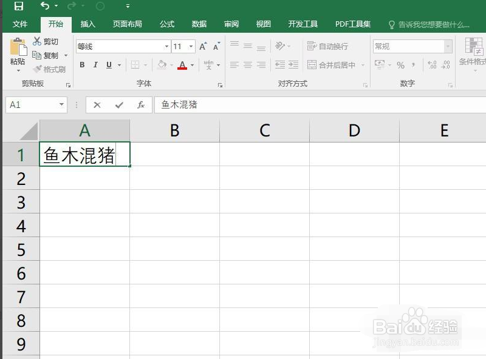Switch to the 开发工具 Developer tab

click(x=303, y=24)
